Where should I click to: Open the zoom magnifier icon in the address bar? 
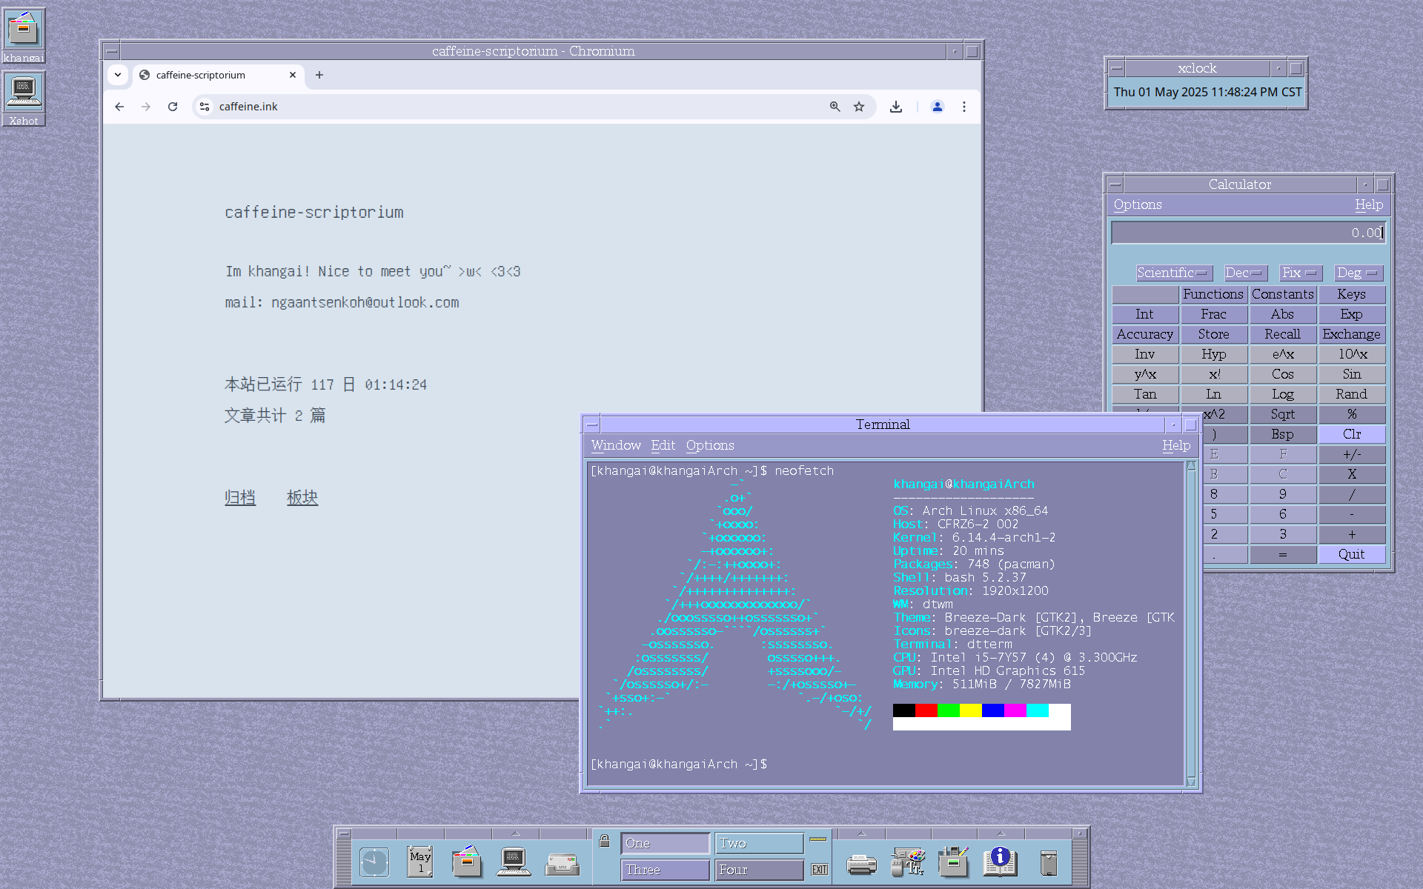[835, 107]
